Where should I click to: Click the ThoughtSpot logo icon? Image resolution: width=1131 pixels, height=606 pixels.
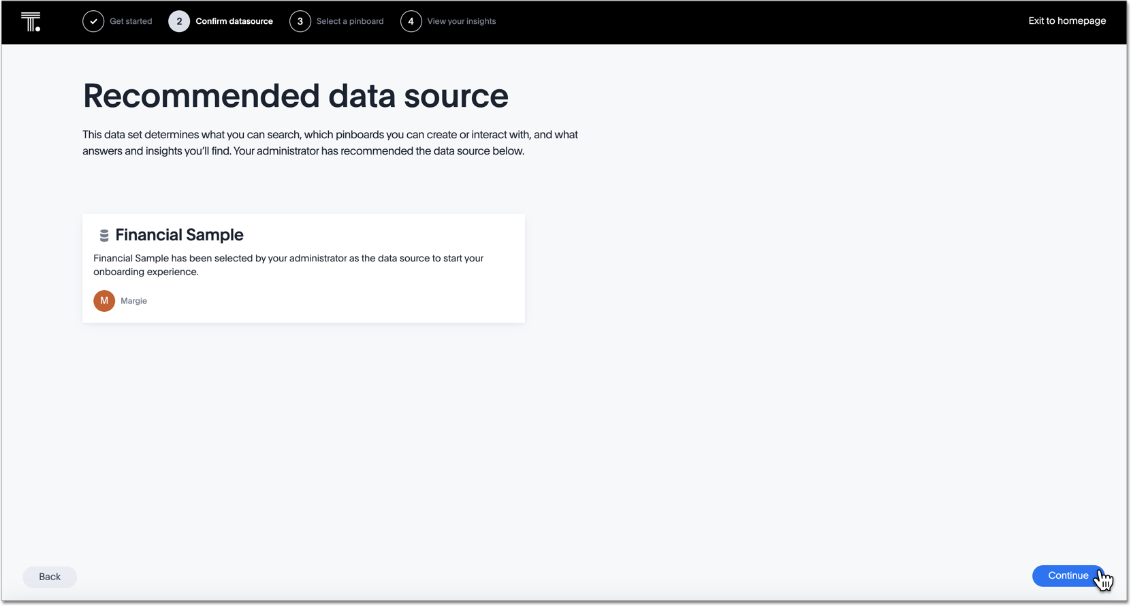click(31, 22)
